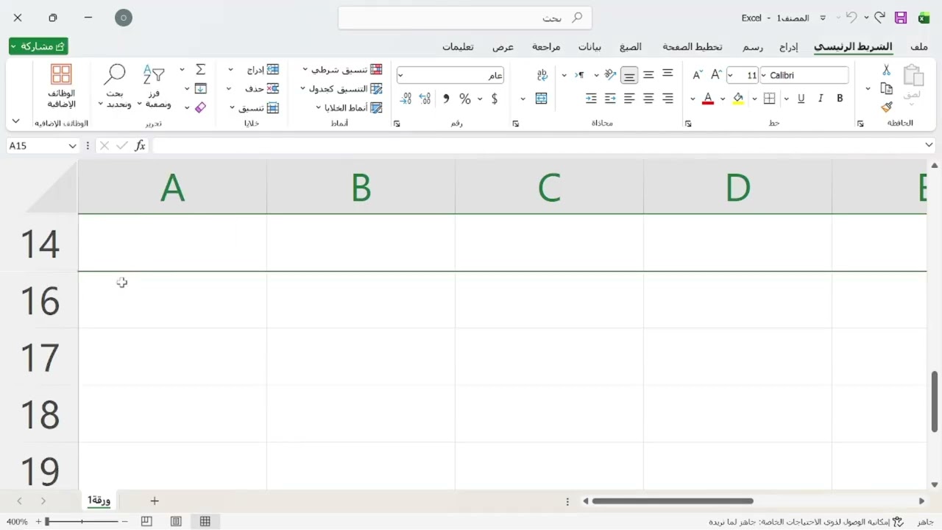Apply the Borders grid icon

(769, 99)
